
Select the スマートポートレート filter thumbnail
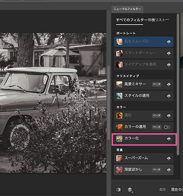pyautogui.click(x=119, y=53)
